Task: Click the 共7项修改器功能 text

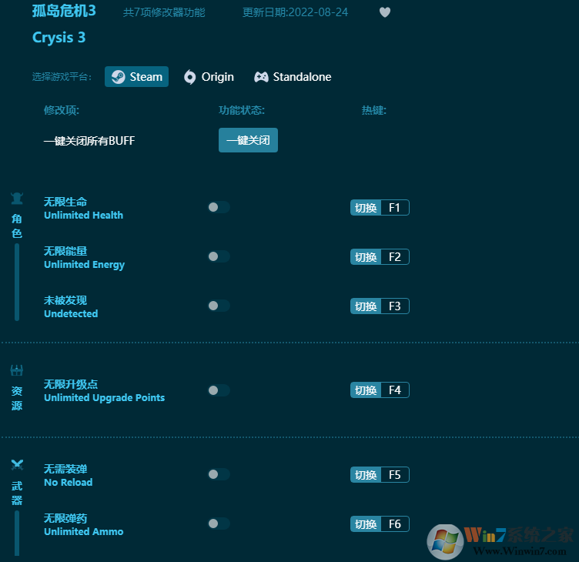Action: (x=164, y=12)
